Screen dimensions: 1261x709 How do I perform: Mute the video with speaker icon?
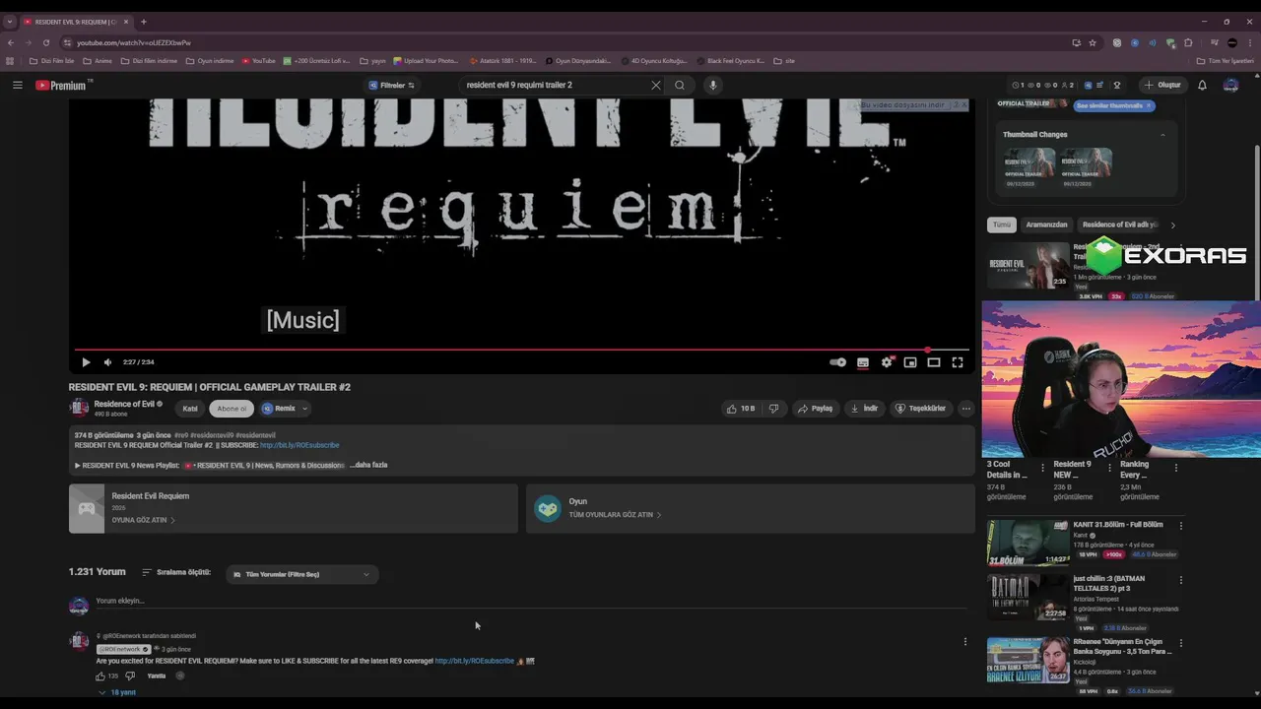pos(108,362)
